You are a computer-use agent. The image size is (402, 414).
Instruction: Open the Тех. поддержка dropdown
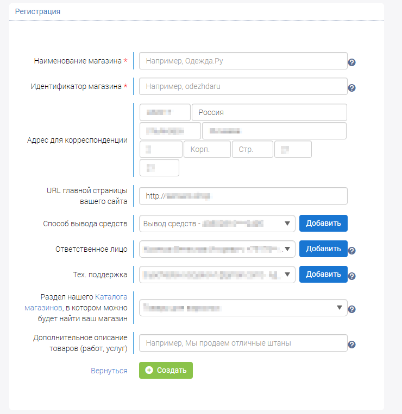tap(217, 275)
